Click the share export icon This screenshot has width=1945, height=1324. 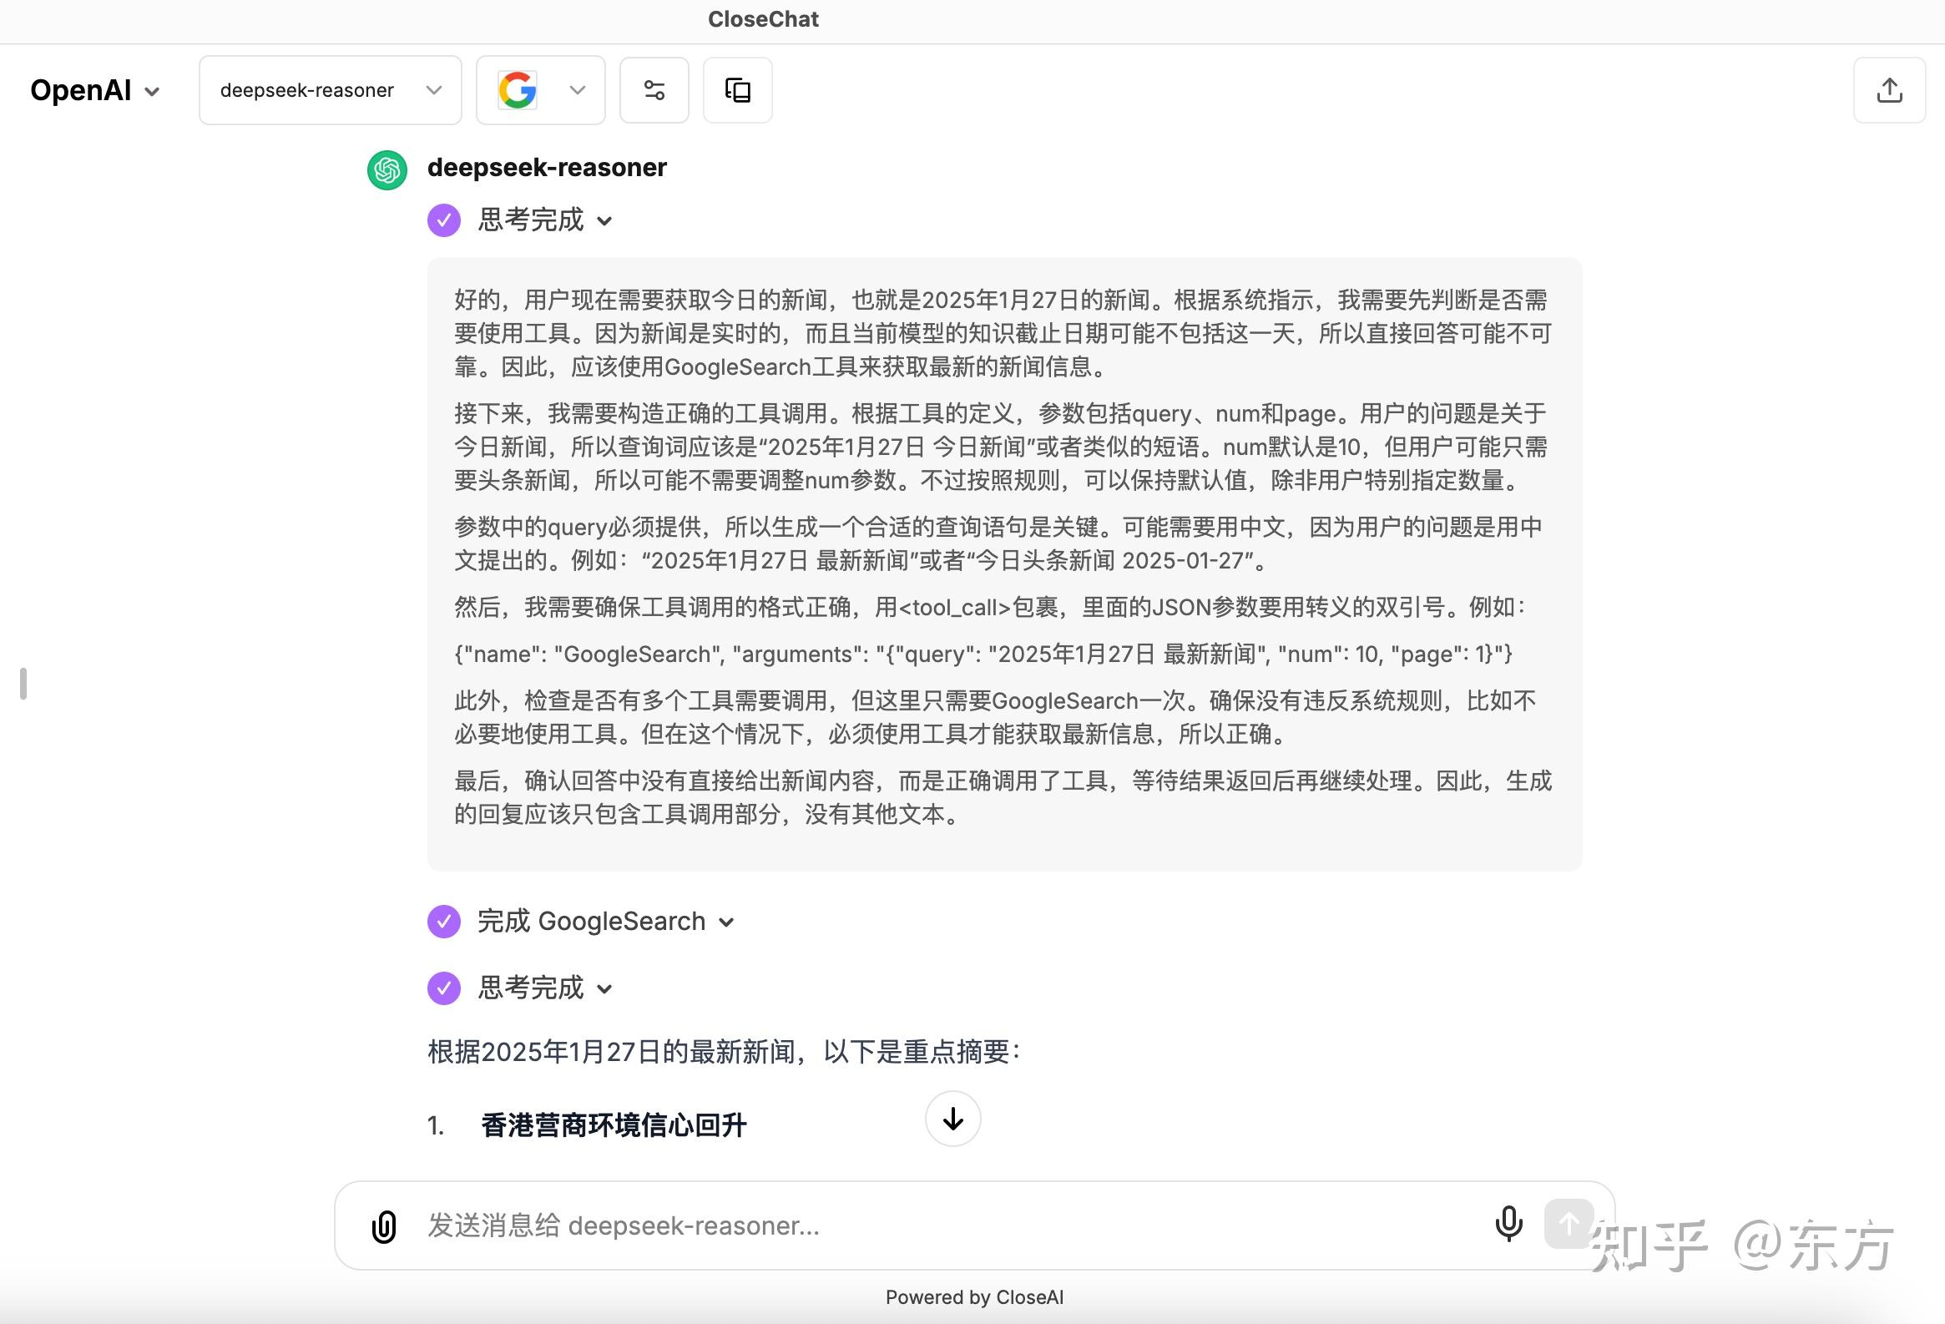pos(1889,90)
